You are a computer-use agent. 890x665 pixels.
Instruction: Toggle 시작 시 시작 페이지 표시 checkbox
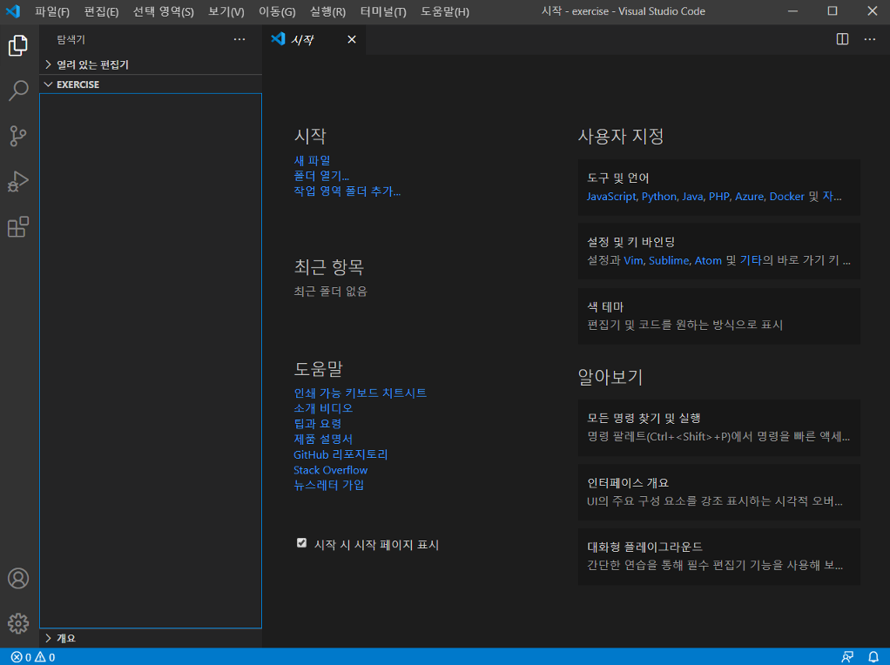pyautogui.click(x=301, y=543)
